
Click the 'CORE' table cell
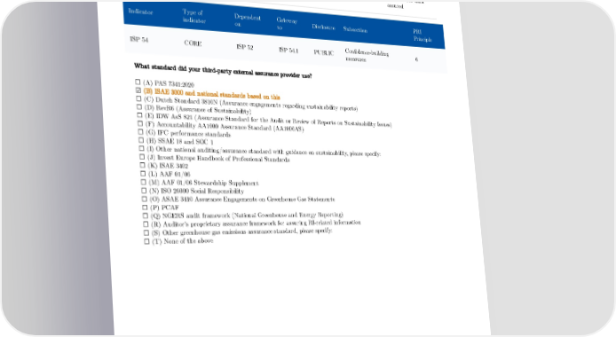(193, 43)
